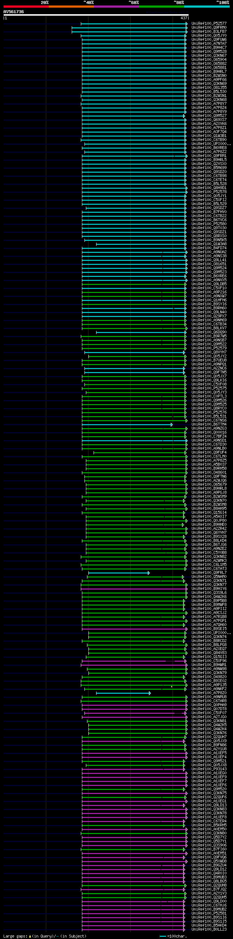Click the UniRef100_O81355 label
The image size is (233, 939).
tap(209, 87)
